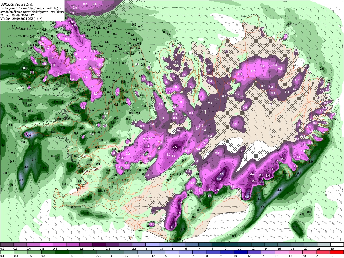Click the snow legend swatch starting at 0.2
This screenshot has width=344, height=258.
[7, 245]
